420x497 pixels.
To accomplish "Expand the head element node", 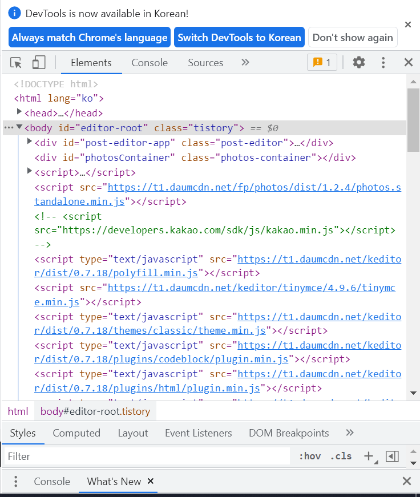I will (x=19, y=112).
